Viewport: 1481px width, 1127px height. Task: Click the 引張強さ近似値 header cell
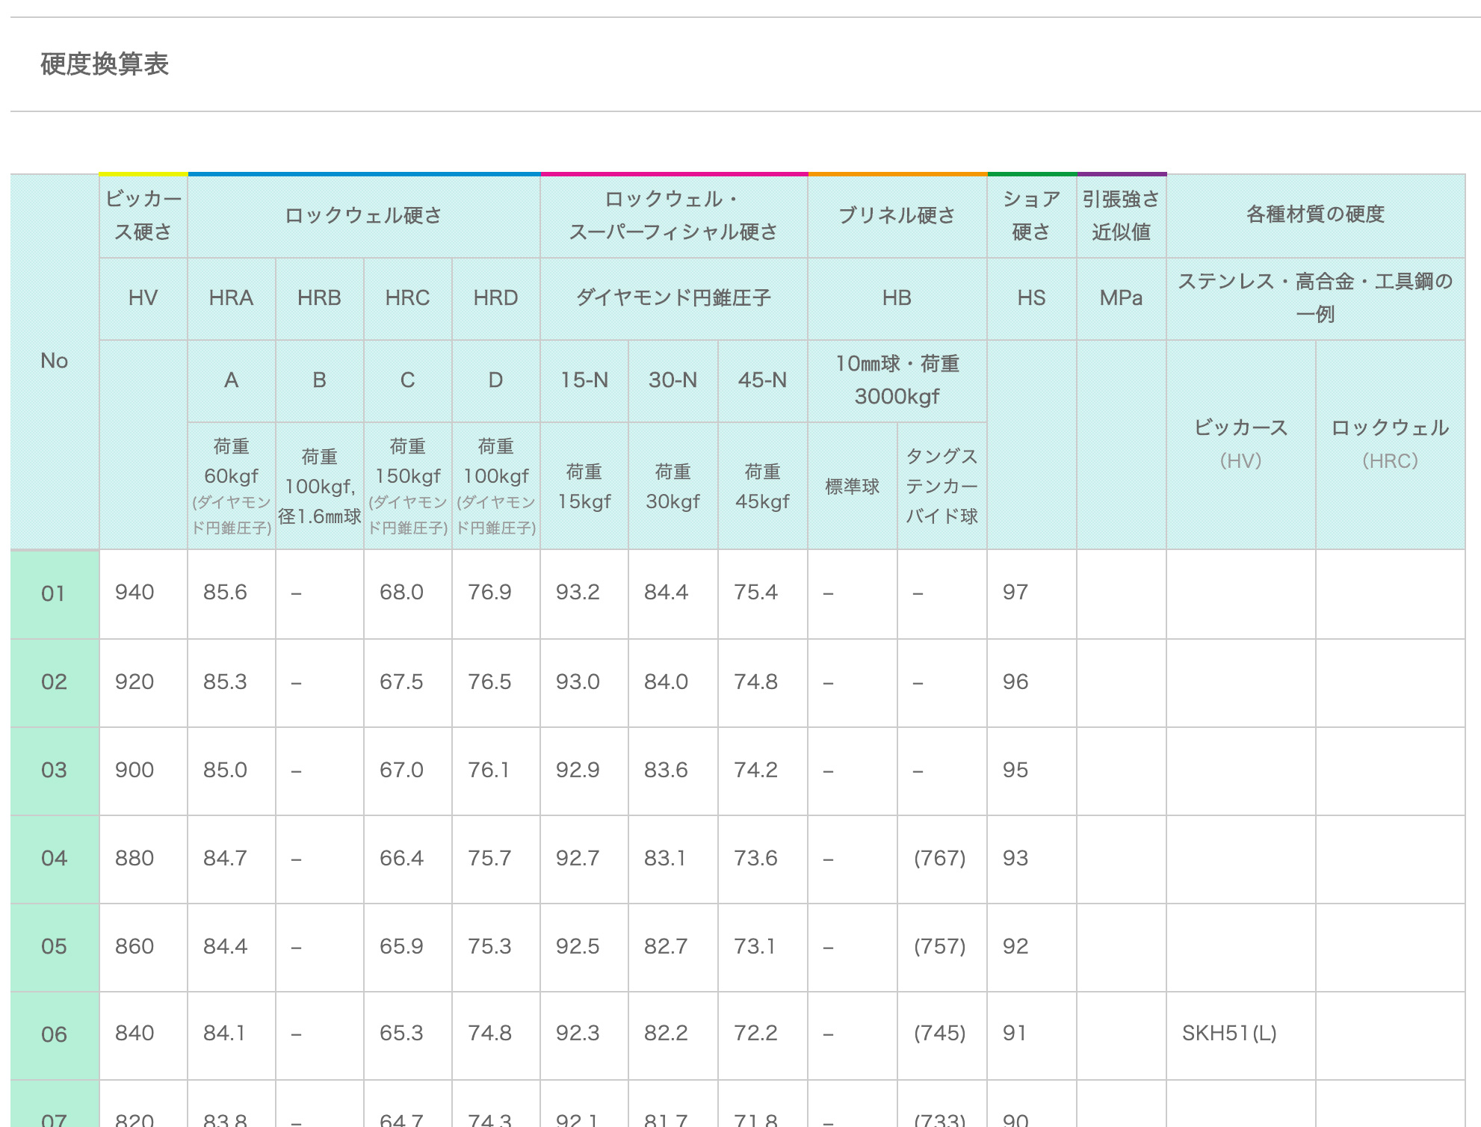click(x=1121, y=215)
